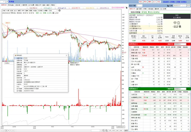Tick the checkbox for 元富-虎尾 row
This screenshot has width=191, height=132.
pyautogui.click(x=130, y=58)
